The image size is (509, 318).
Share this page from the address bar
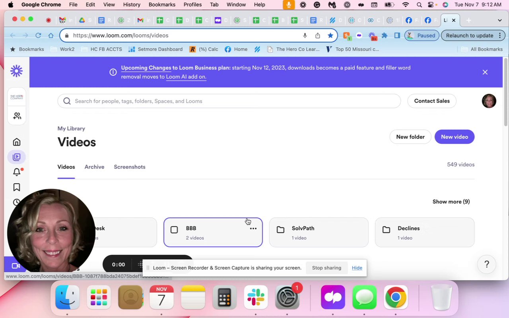click(x=318, y=35)
